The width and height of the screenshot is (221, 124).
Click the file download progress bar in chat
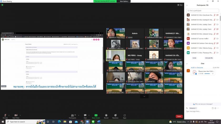tap(207, 74)
